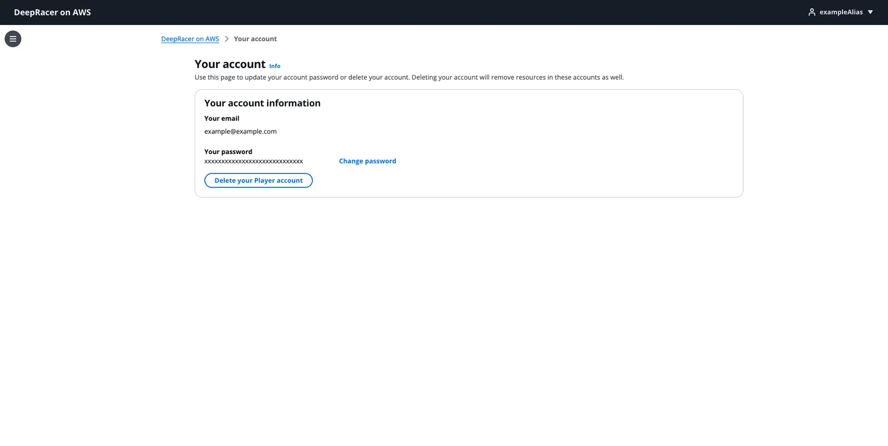The width and height of the screenshot is (888, 446).
Task: Click the Your email label
Action: point(222,119)
